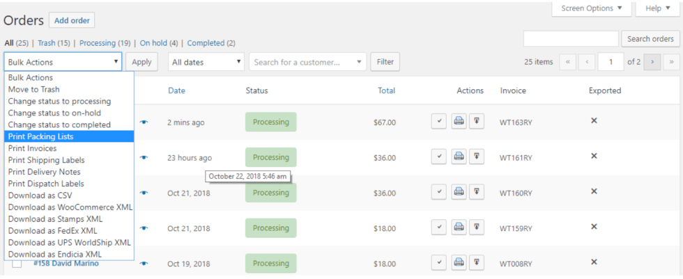
Task: Complete order WT159RY using checkmark icon
Action: [439, 228]
